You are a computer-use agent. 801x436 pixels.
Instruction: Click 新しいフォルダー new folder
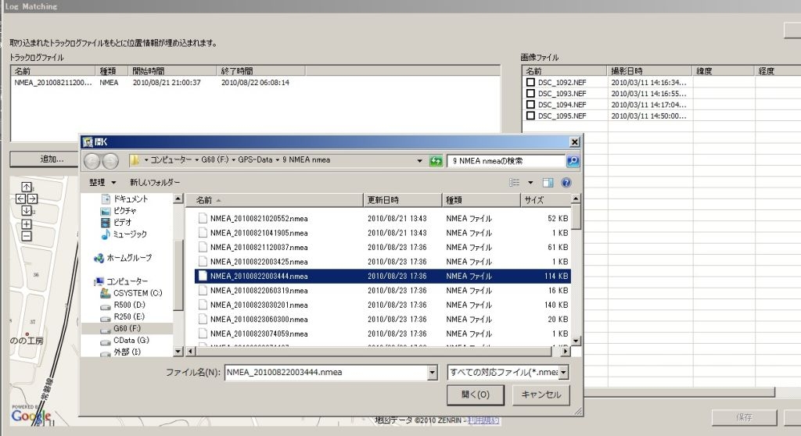coord(155,182)
